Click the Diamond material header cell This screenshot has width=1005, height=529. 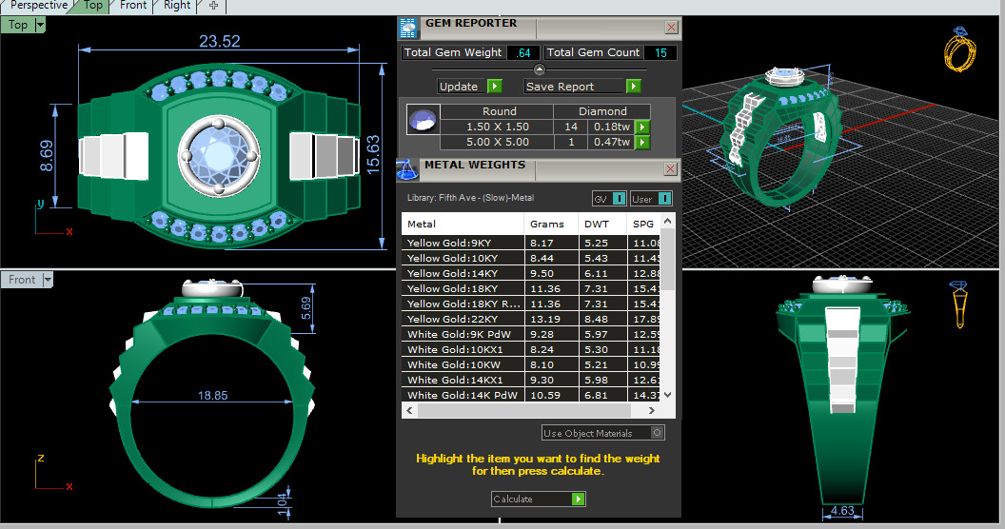tap(602, 111)
